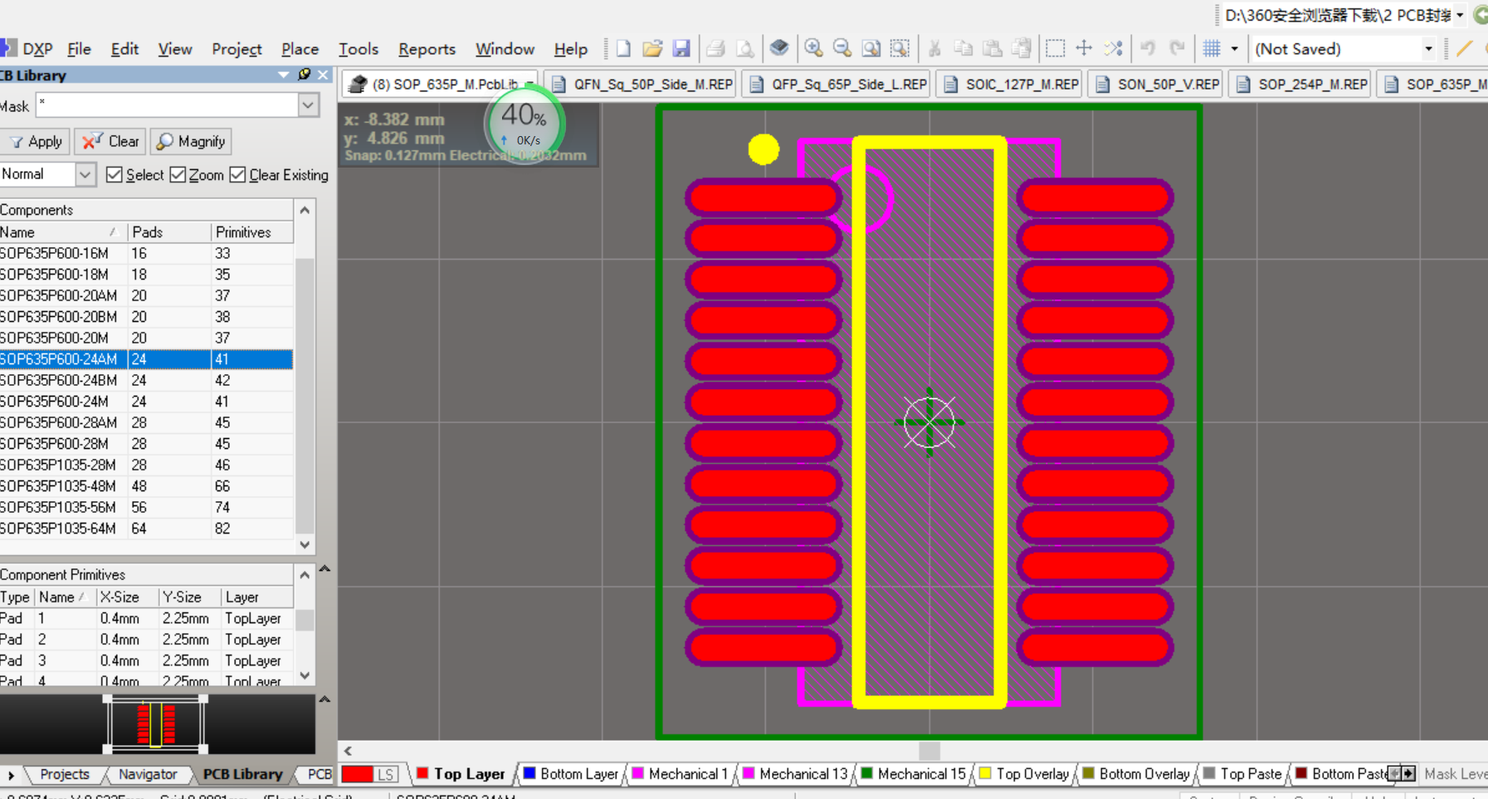Image resolution: width=1488 pixels, height=799 pixels.
Task: Select the Mechanical 13 layer tab
Action: coord(795,774)
